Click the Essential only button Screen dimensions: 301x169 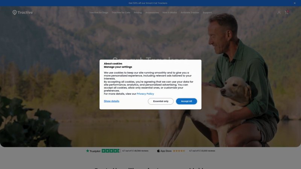pos(161,101)
